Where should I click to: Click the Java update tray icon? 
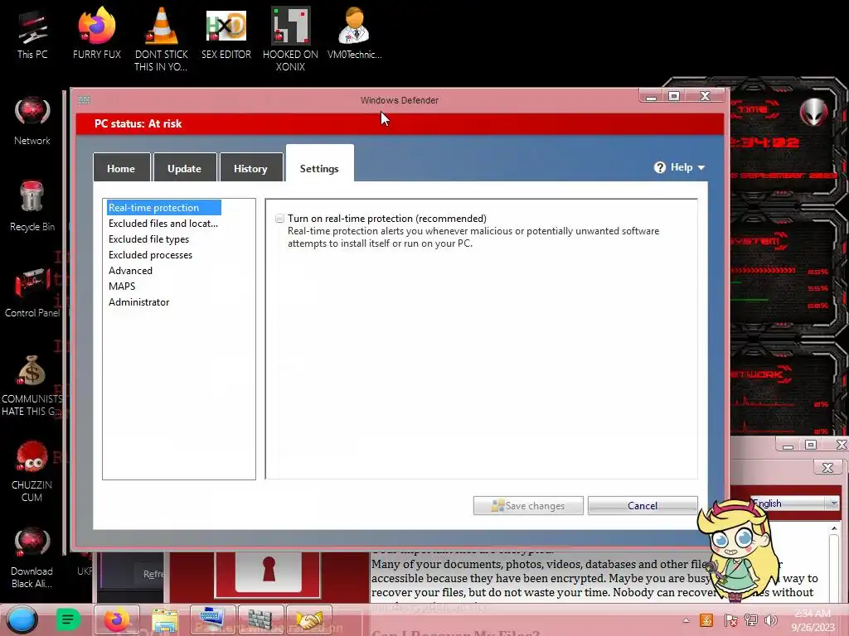706,620
